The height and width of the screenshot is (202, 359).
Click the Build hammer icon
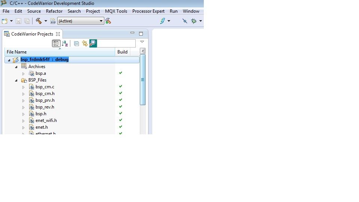39,21
